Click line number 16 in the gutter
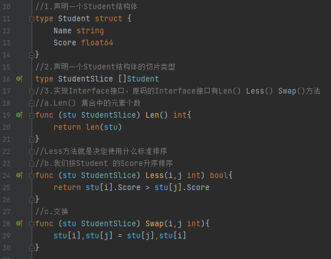The image size is (331, 259). [x=6, y=79]
